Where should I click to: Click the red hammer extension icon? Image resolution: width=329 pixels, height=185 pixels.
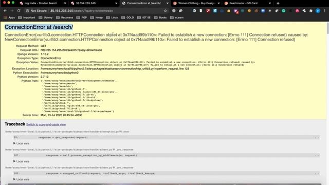click(x=208, y=11)
